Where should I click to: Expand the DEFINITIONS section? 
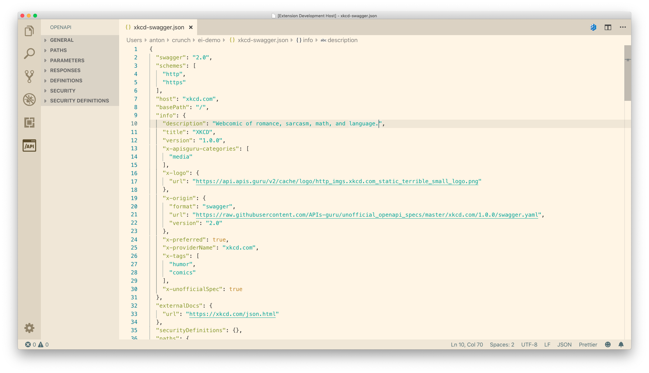pos(66,81)
